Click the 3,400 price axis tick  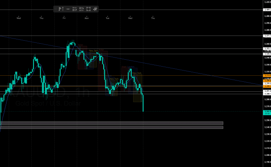coord(268,16)
